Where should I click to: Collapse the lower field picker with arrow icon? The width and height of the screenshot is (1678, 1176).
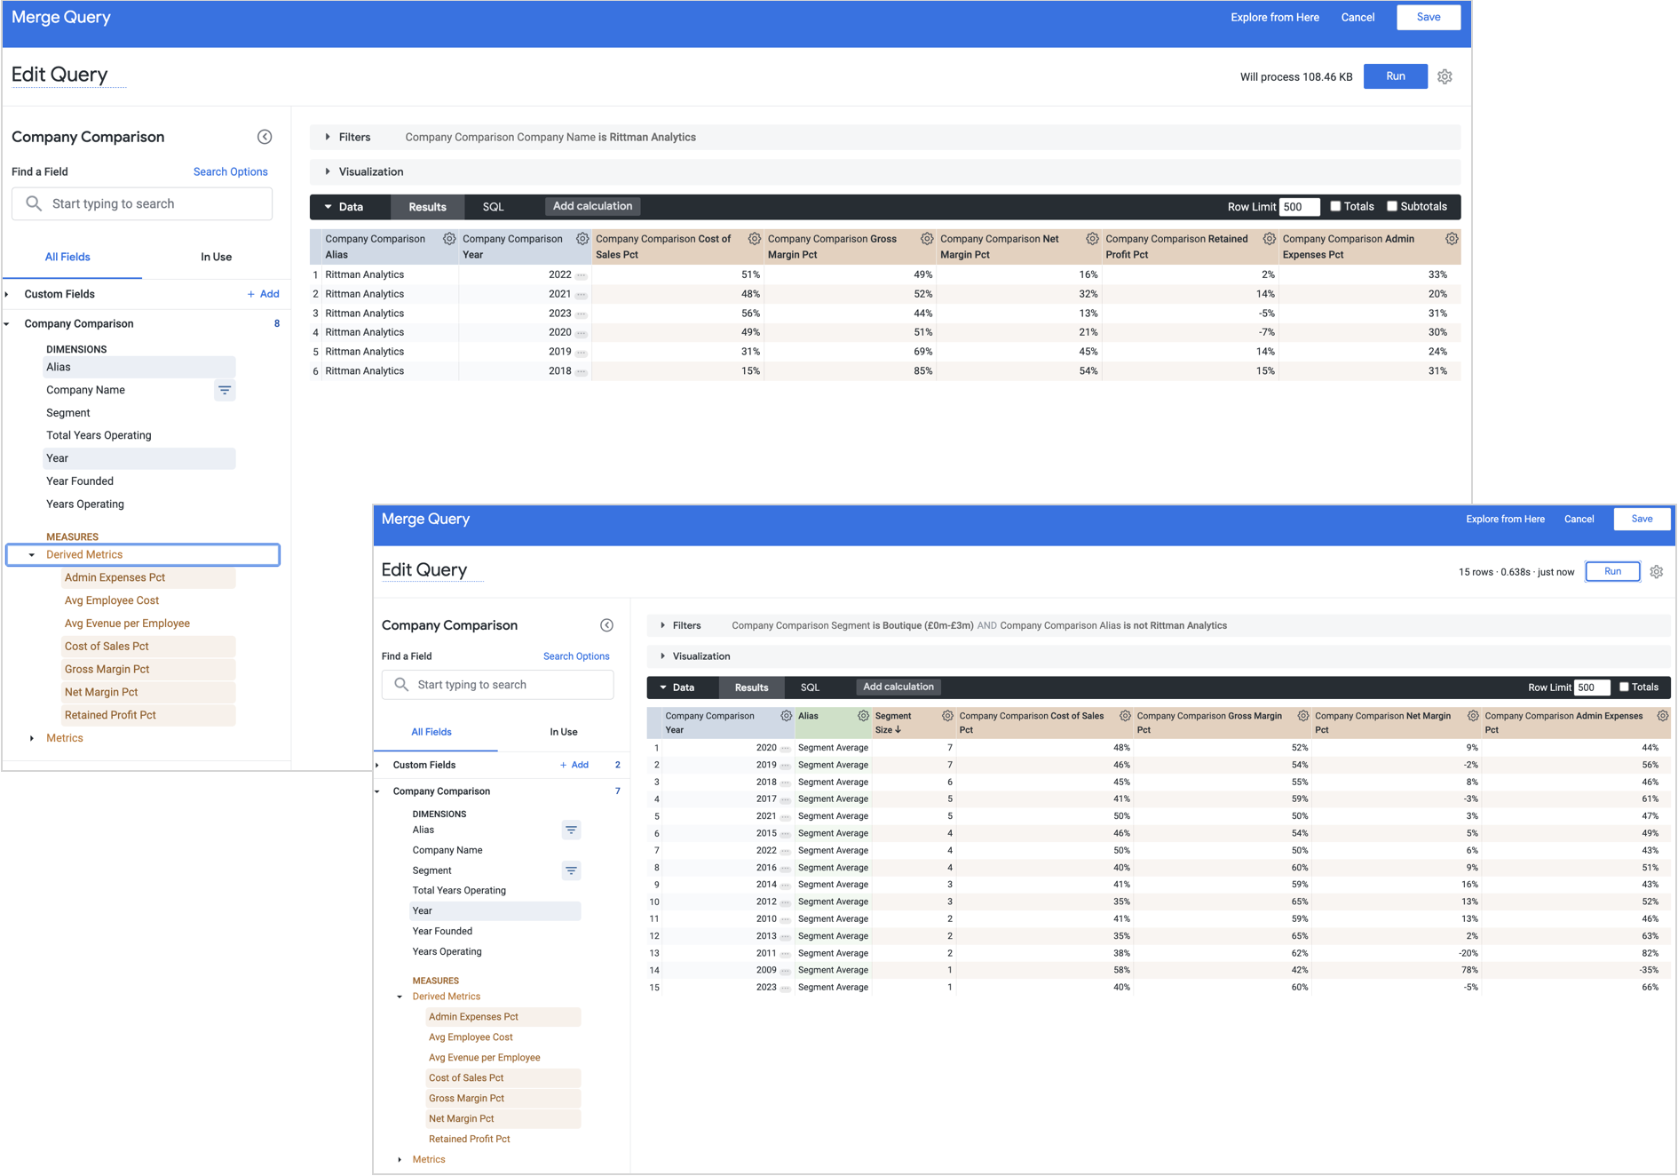(606, 625)
